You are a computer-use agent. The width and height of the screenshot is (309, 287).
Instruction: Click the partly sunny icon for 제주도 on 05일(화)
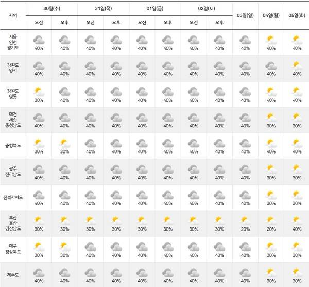297,273
